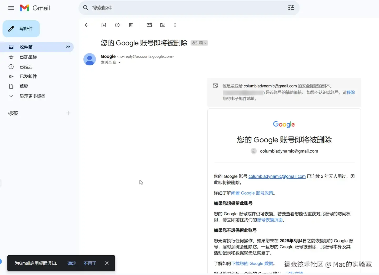Viewport: 379px width, 275px height.
Task: Click email subject 您的 Google 账号即将被删除
Action: (144, 43)
